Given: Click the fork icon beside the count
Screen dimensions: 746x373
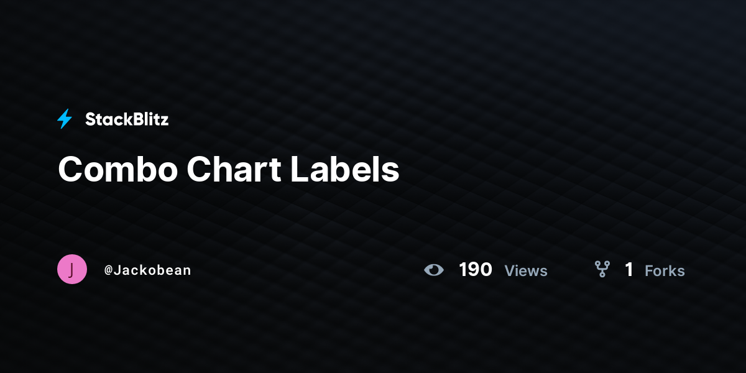Looking at the screenshot, I should 602,269.
